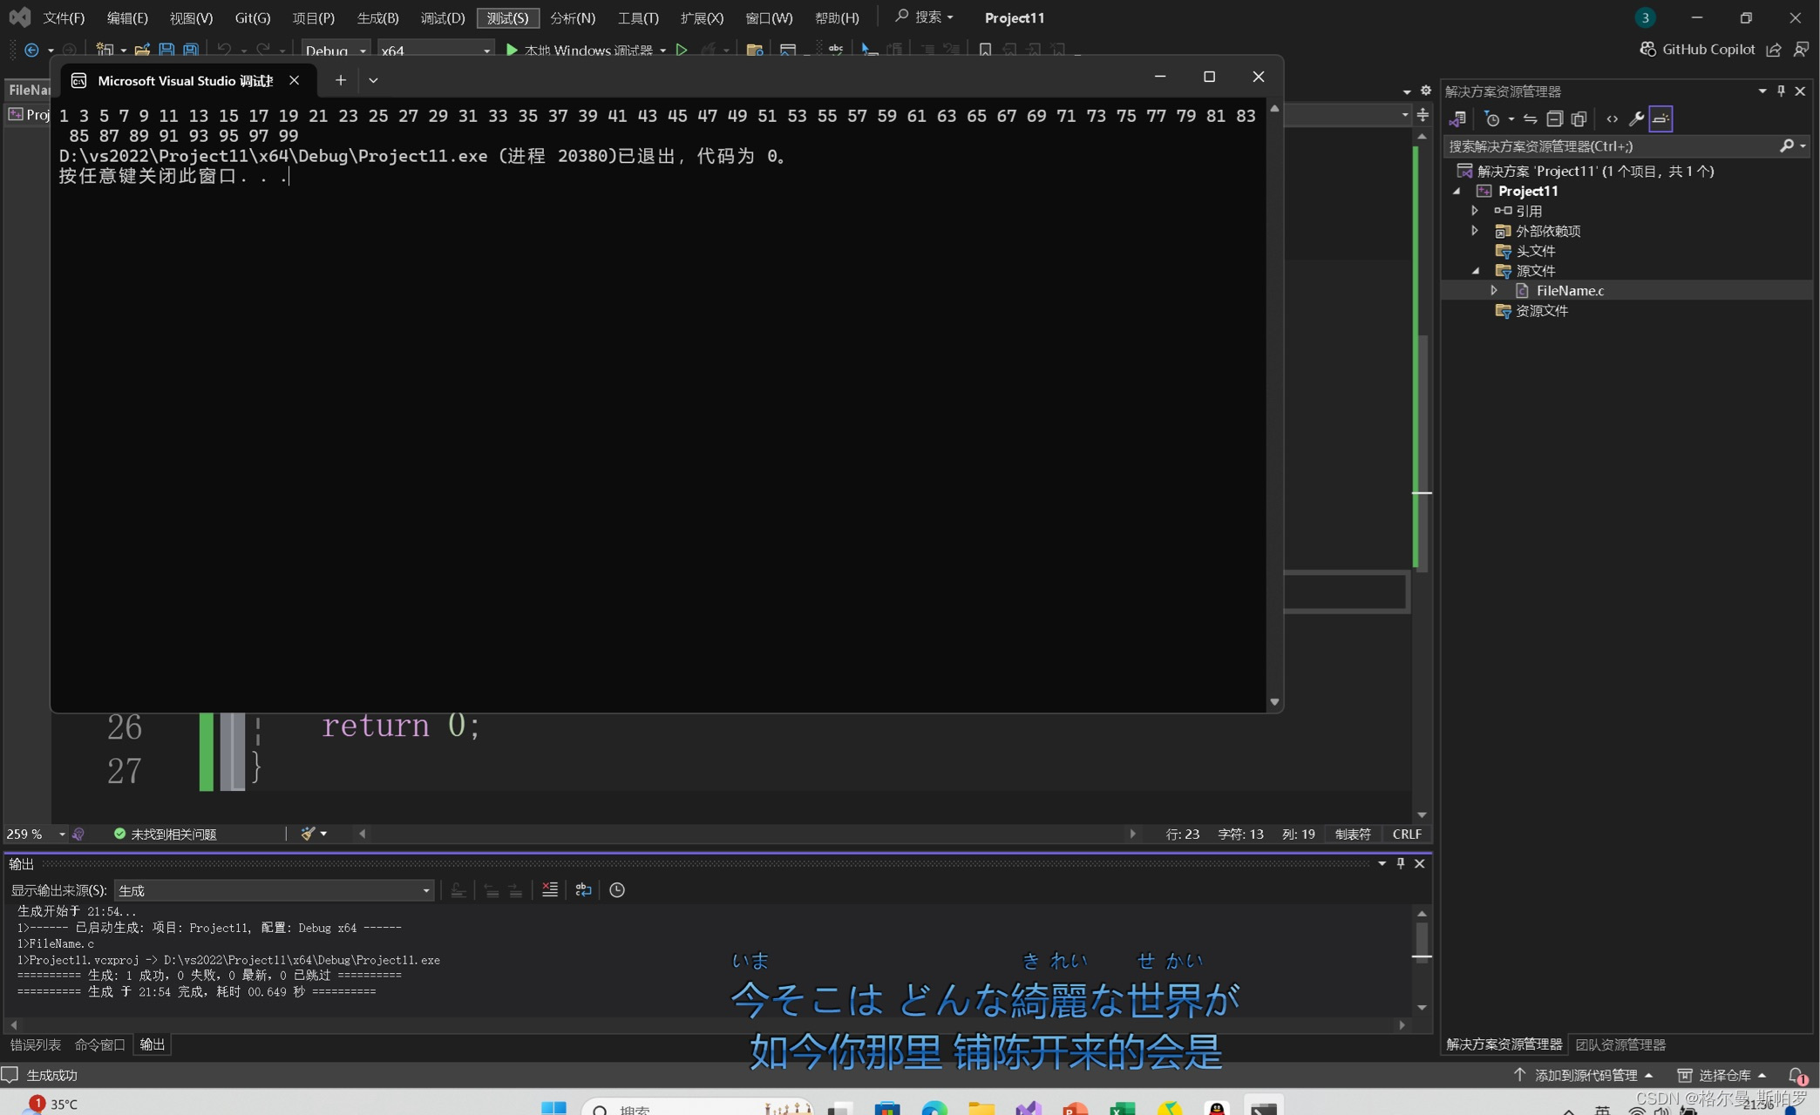
Task: Click the 制表符 indicator in the editor bar
Action: tap(1353, 834)
